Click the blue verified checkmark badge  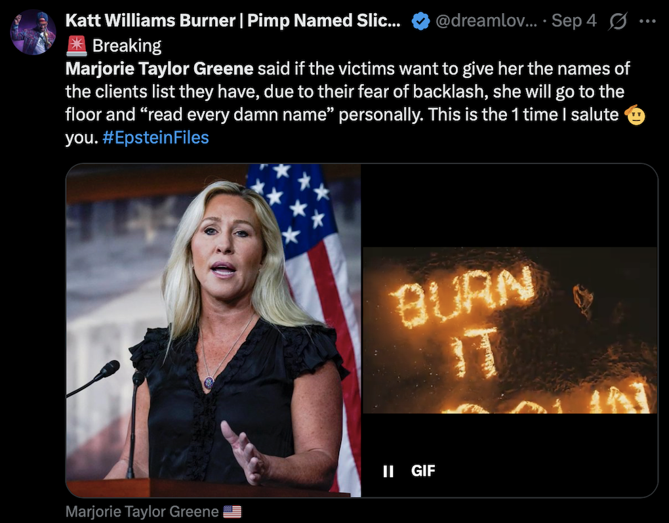point(420,21)
